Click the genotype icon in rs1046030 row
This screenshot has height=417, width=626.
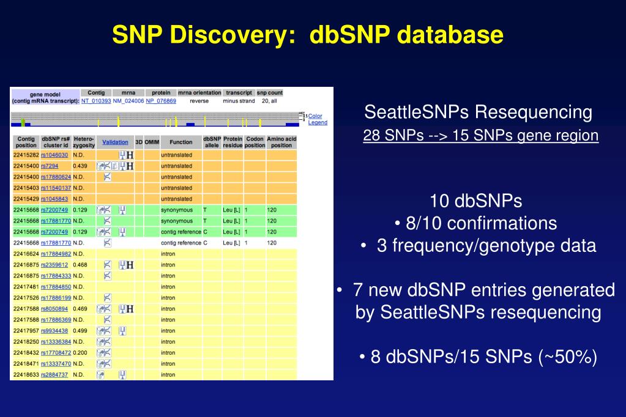122,155
